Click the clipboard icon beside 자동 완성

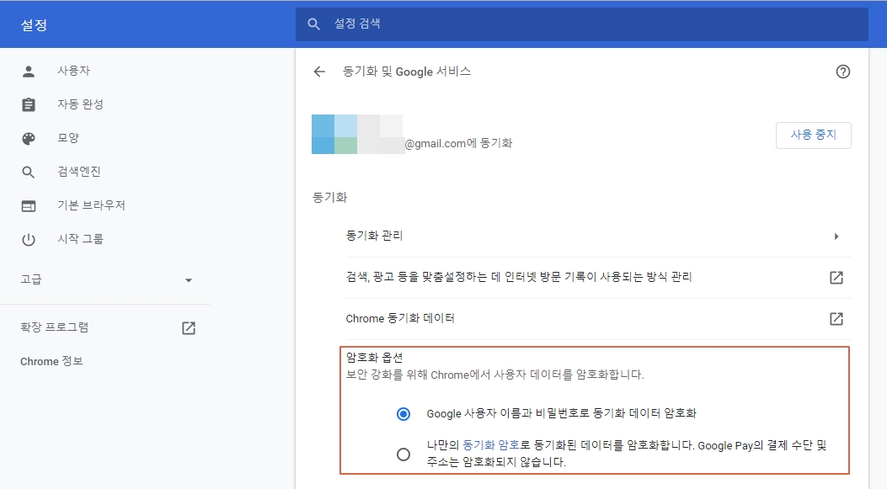click(29, 104)
